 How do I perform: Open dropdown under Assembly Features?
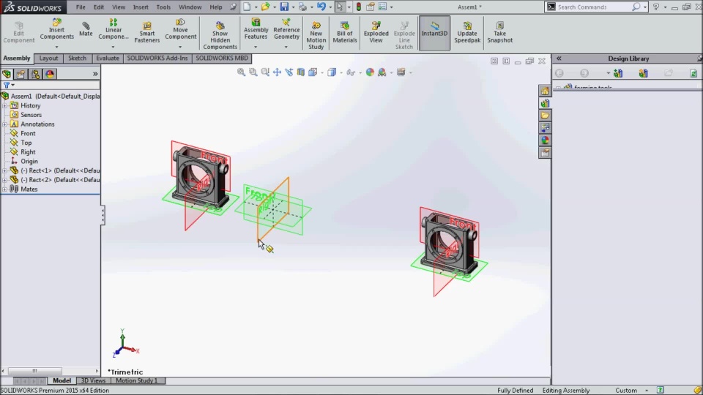click(x=256, y=47)
